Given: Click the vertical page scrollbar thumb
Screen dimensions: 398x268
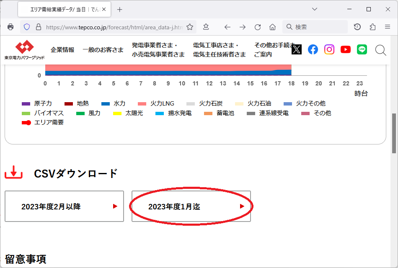Looking at the screenshot, I should tap(394, 133).
